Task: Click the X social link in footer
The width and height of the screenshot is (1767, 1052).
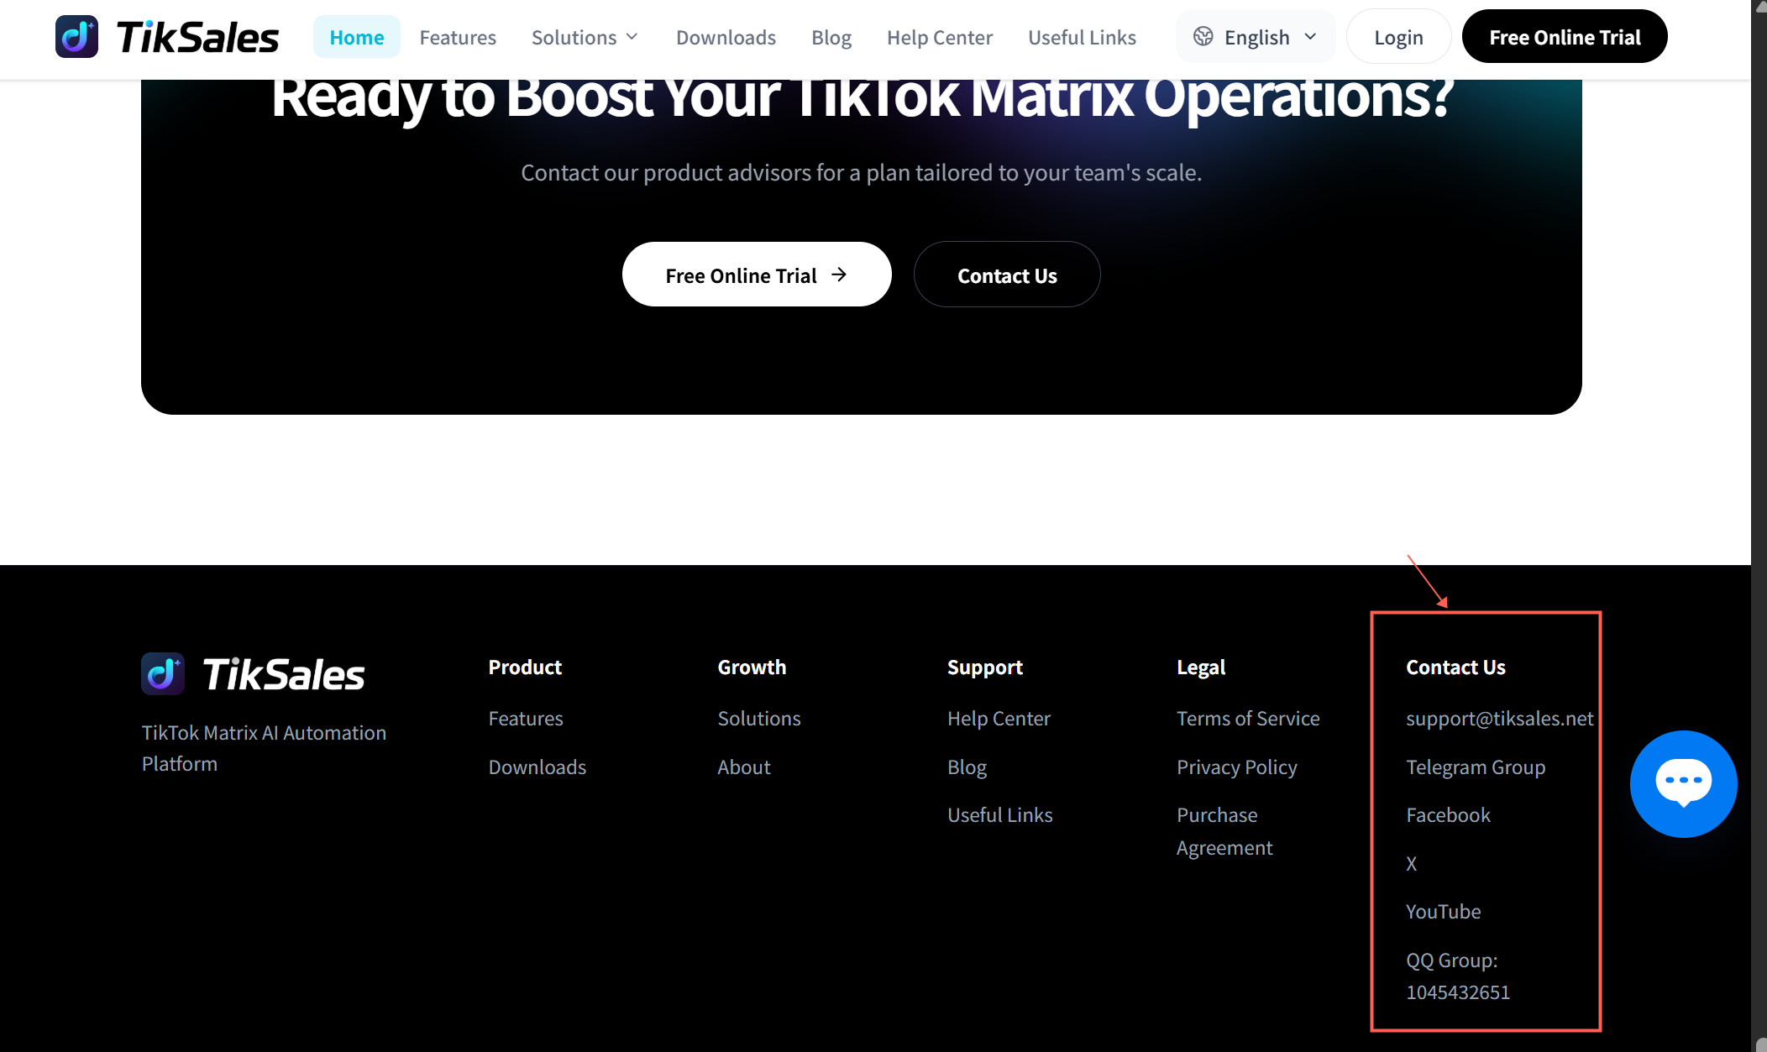Action: click(1412, 864)
